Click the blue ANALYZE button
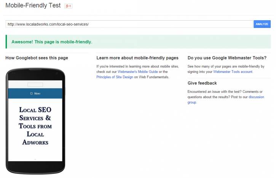 [x=262, y=24]
